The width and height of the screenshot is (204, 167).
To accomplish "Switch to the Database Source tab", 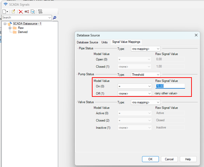I will coord(87,42).
